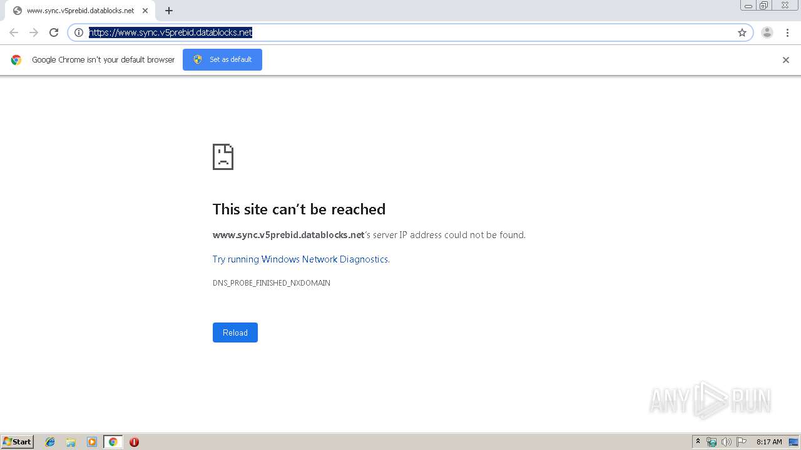Click the URL in the address bar
This screenshot has height=450, width=801.
170,32
